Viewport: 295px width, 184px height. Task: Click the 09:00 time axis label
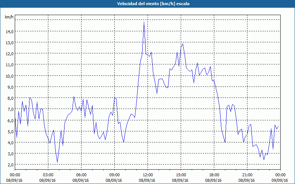pos(114,175)
